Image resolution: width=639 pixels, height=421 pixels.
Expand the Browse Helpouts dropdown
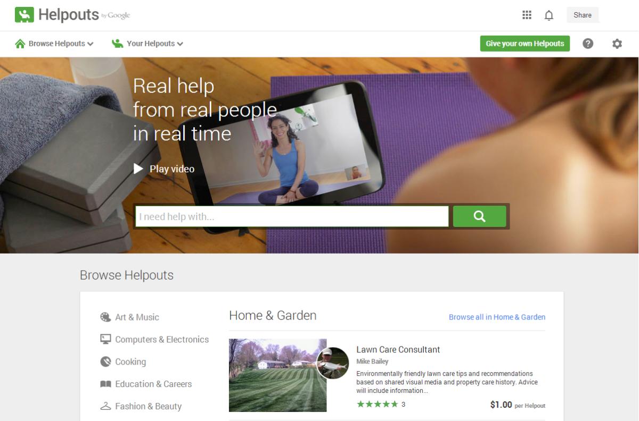click(x=54, y=44)
